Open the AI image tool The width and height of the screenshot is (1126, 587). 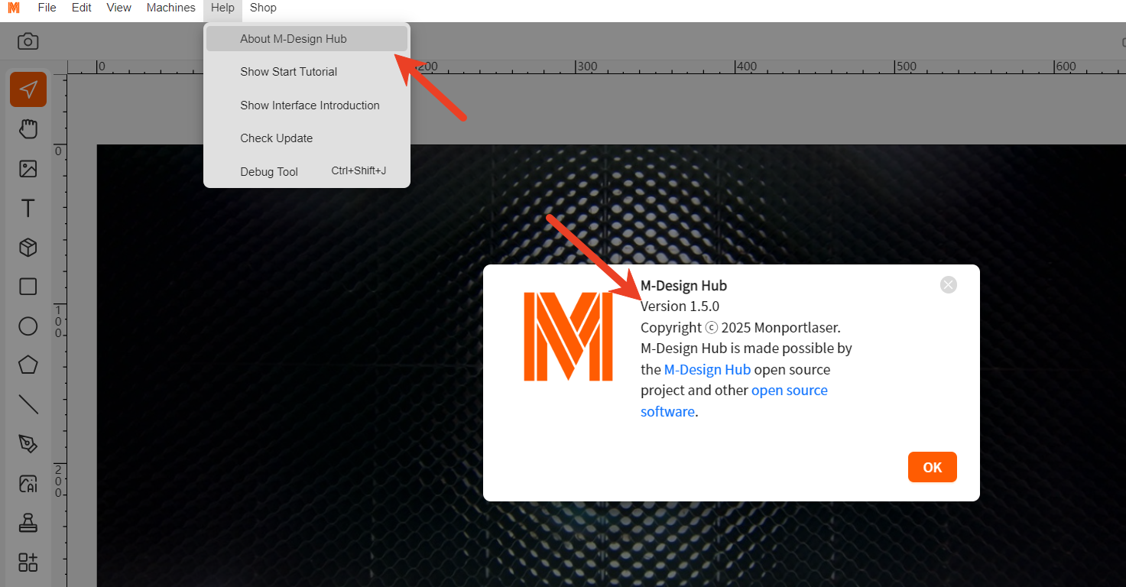pyautogui.click(x=28, y=484)
